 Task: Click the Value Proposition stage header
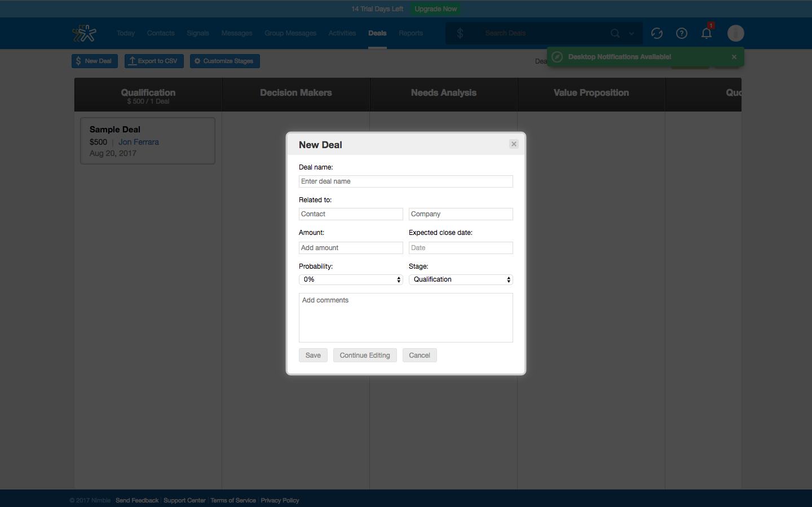[592, 95]
